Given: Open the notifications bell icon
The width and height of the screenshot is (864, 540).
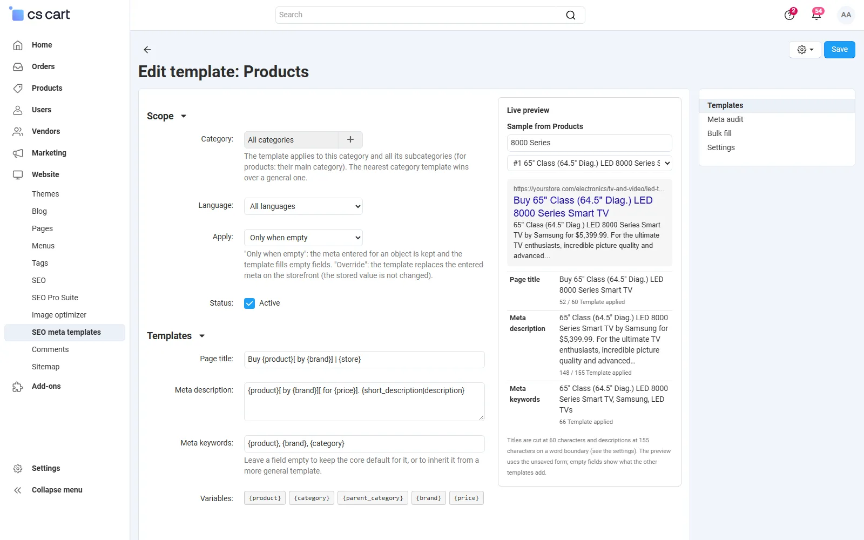Looking at the screenshot, I should 816,15.
